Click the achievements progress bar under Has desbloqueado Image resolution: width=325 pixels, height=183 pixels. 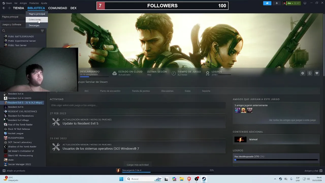(x=276, y=160)
